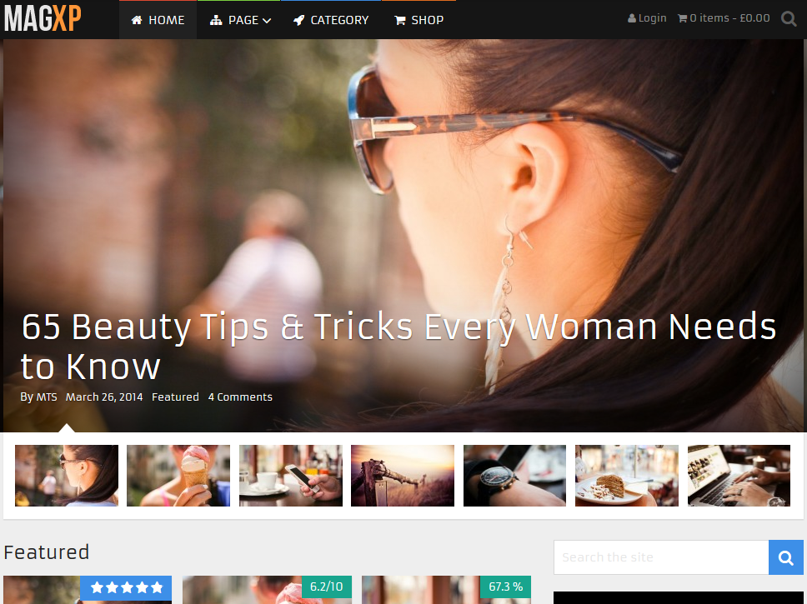
Task: Click the five-star rating badge
Action: point(126,587)
